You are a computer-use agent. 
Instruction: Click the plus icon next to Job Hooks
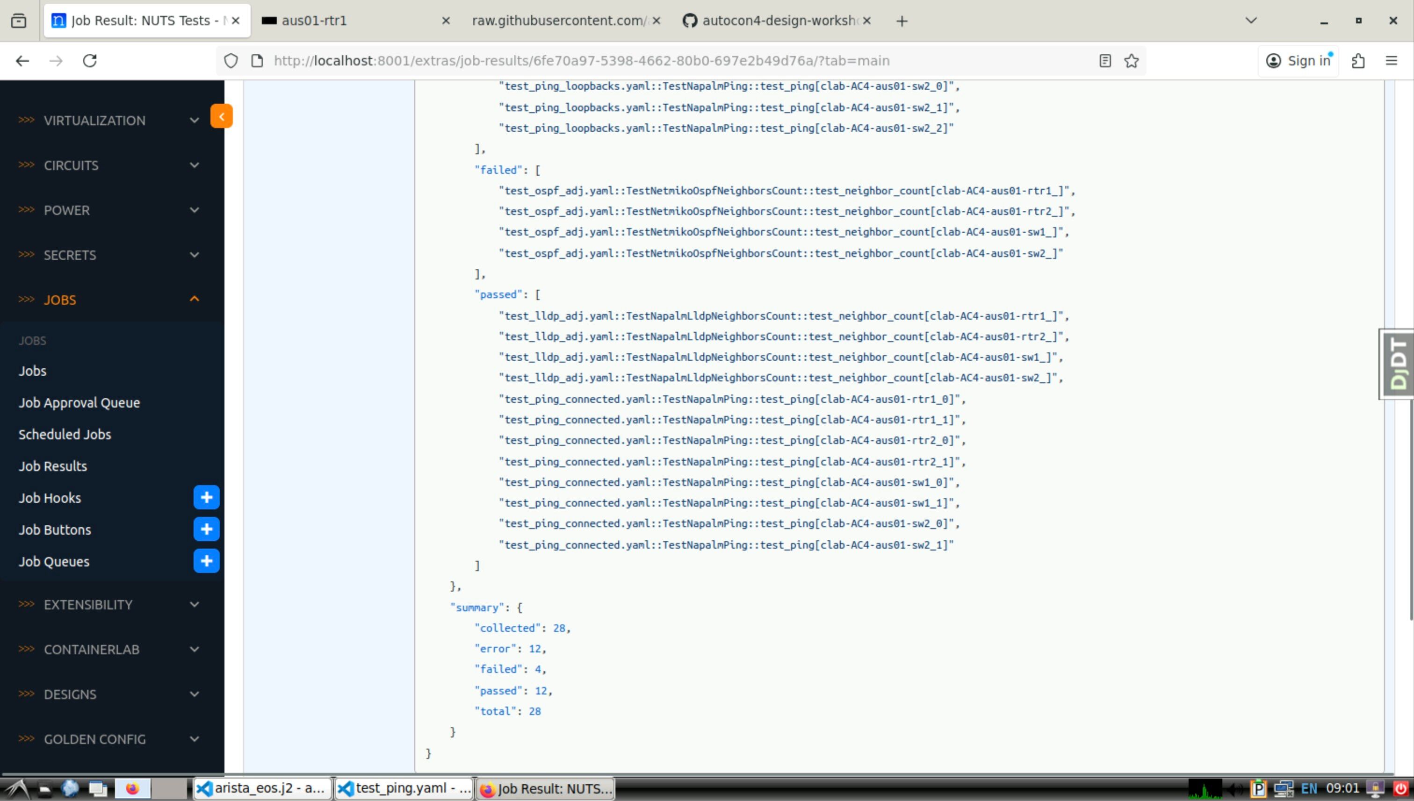[x=206, y=497]
